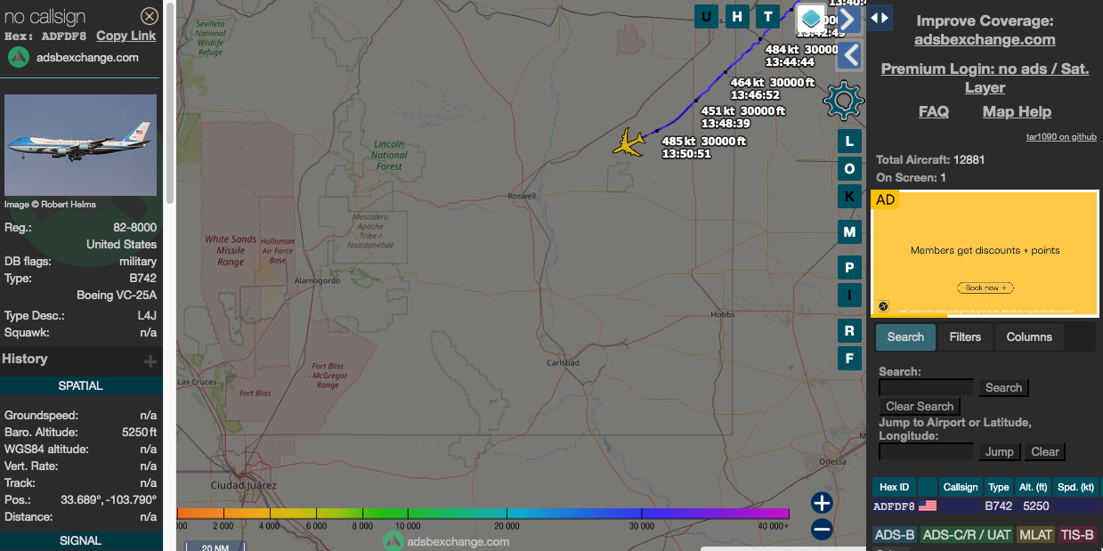Image resolution: width=1103 pixels, height=551 pixels.
Task: Open the adsbexchange.com coverage link
Action: [985, 39]
